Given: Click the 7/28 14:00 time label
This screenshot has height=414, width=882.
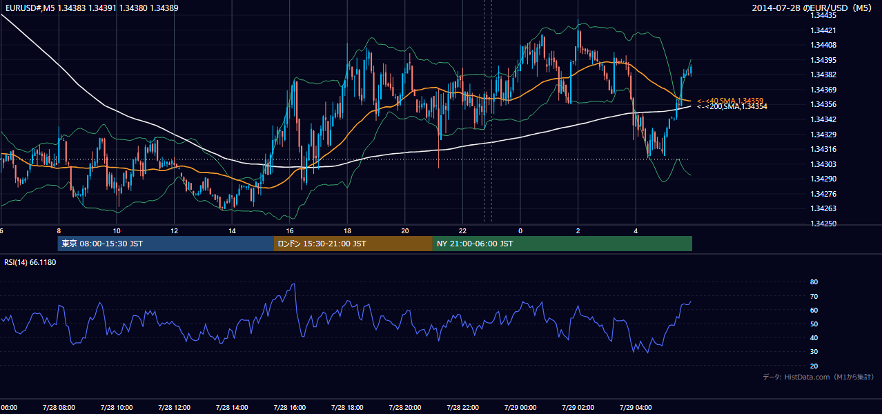Looking at the screenshot, I should pyautogui.click(x=232, y=408).
